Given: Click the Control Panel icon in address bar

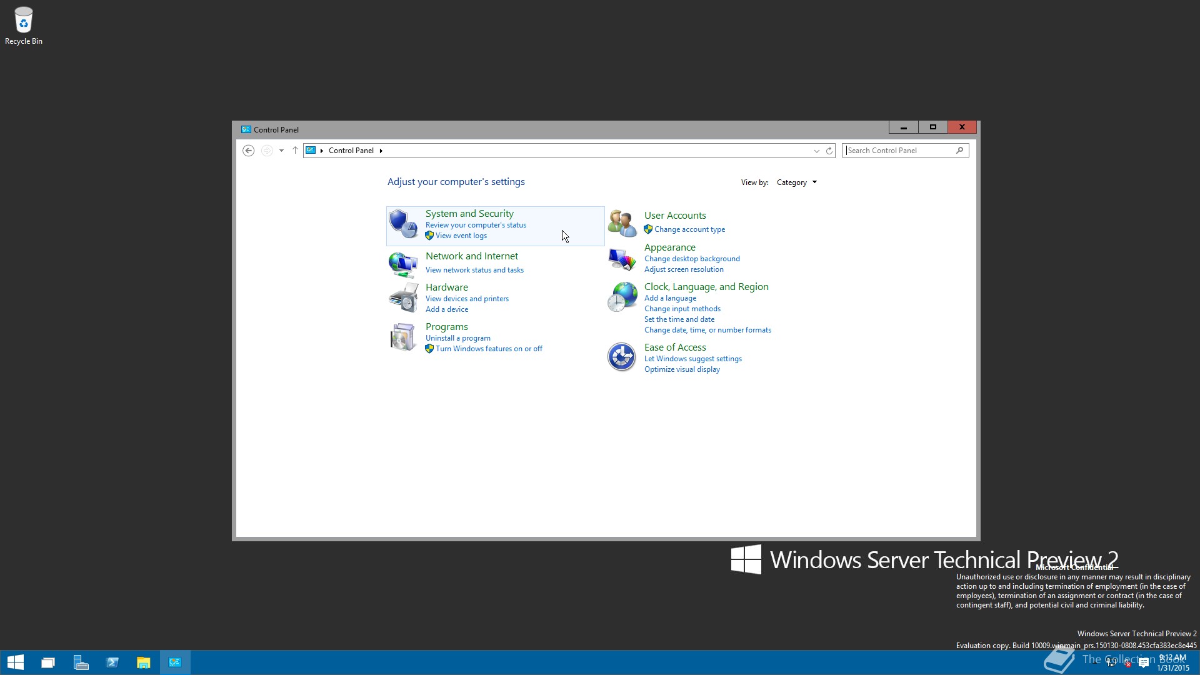Looking at the screenshot, I should pos(311,151).
